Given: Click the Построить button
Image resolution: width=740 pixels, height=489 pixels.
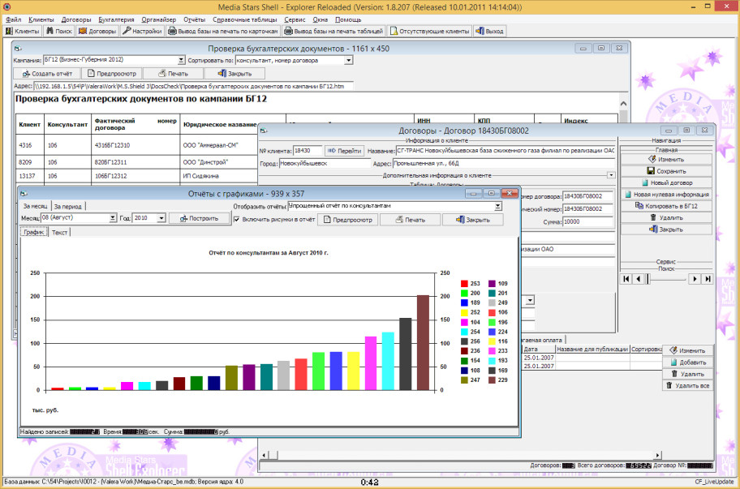Looking at the screenshot, I should 200,219.
